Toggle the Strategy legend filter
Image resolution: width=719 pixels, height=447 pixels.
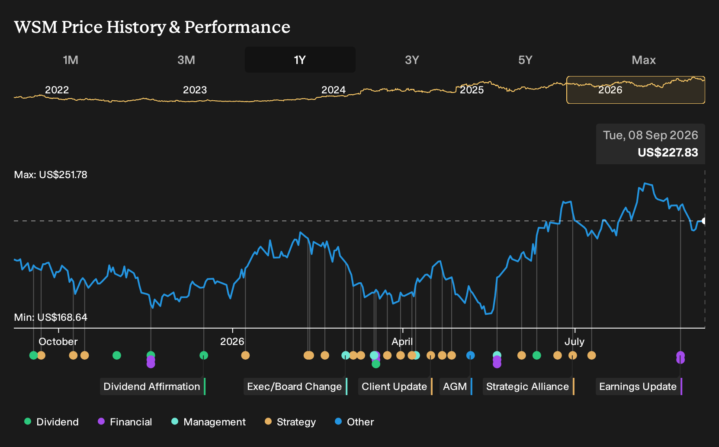(290, 422)
